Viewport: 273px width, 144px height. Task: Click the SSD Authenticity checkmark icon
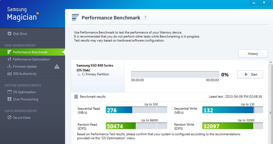coord(10,74)
